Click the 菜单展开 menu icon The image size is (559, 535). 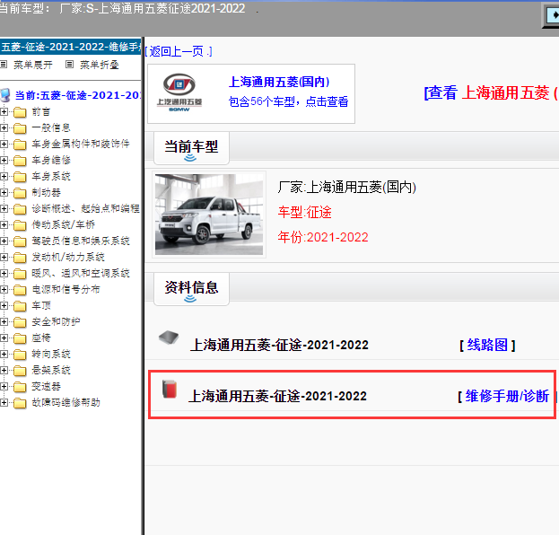pyautogui.click(x=4, y=65)
